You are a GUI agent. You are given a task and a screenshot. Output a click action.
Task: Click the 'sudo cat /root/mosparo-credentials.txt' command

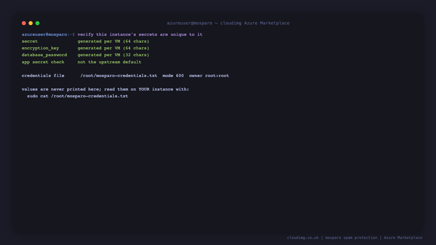click(x=78, y=96)
